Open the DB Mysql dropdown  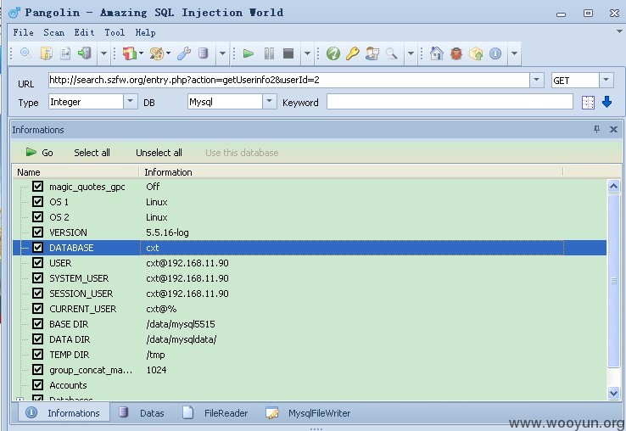coord(270,102)
